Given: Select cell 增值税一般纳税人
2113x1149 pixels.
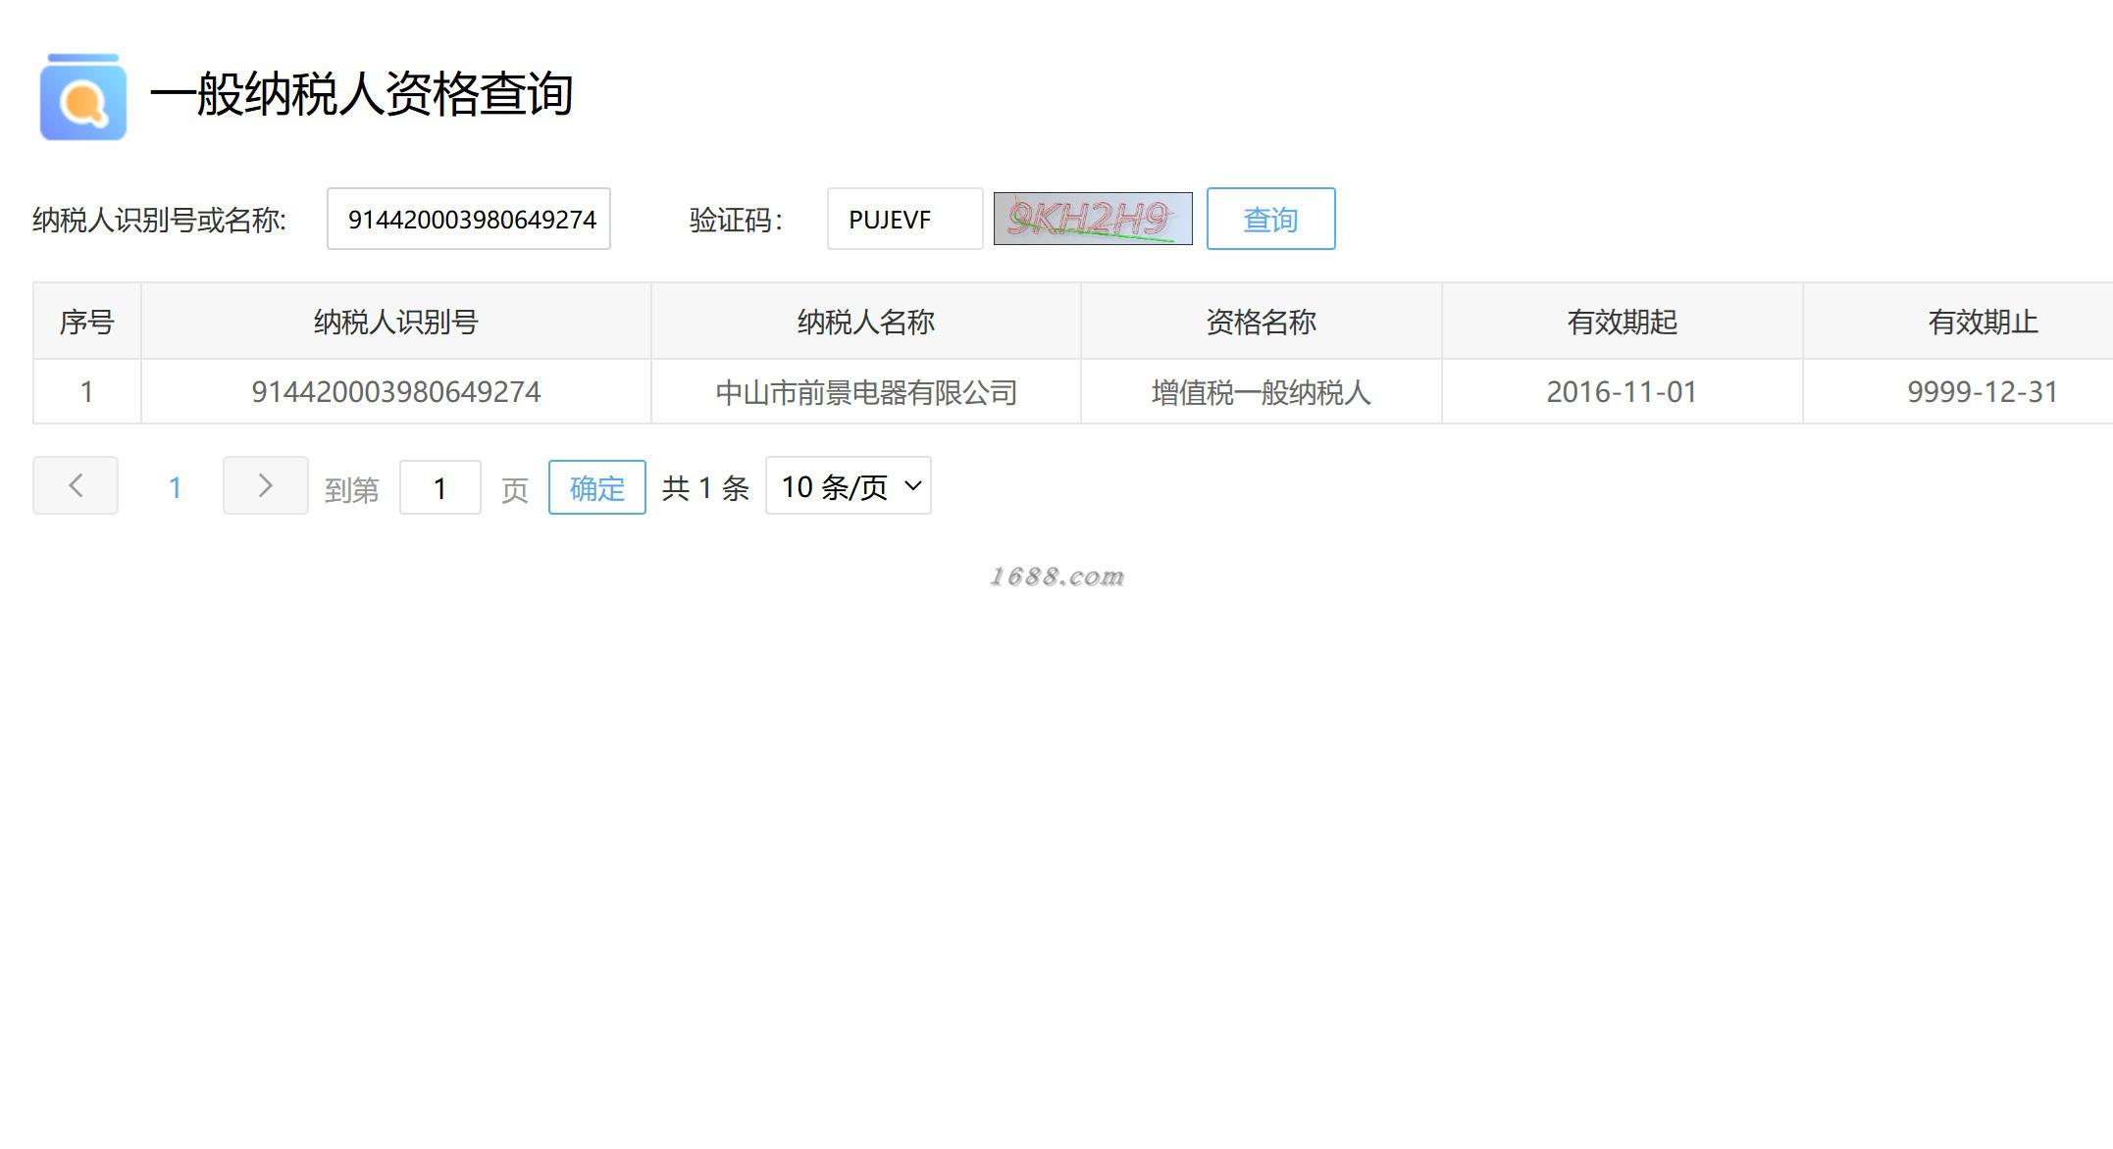Looking at the screenshot, I should click(x=1262, y=392).
